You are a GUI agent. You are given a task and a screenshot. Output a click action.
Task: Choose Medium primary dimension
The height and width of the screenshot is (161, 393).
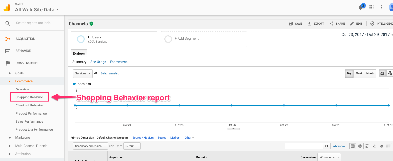coord(175,138)
